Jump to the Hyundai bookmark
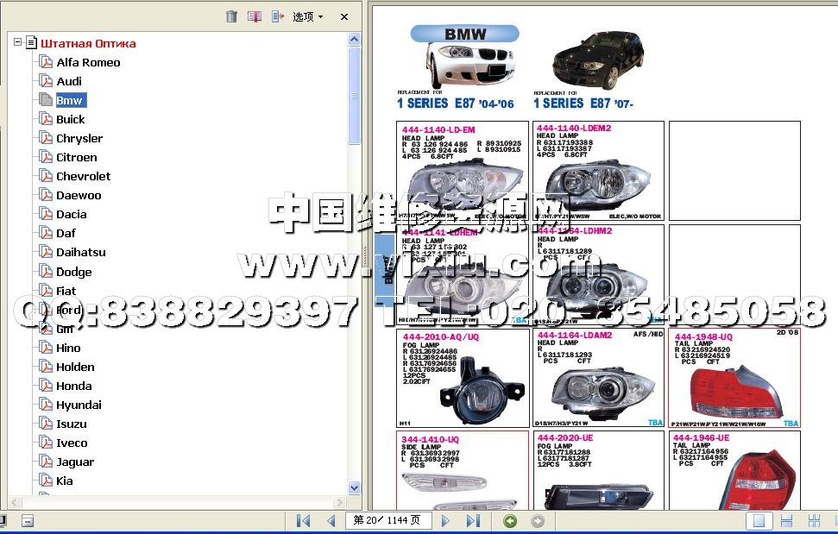Screen dimensions: 838x534 tap(79, 405)
